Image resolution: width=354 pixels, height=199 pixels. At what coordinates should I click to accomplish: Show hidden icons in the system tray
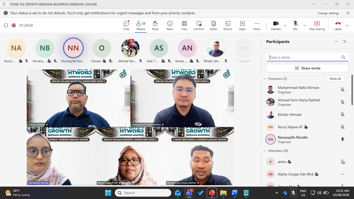(x=277, y=193)
